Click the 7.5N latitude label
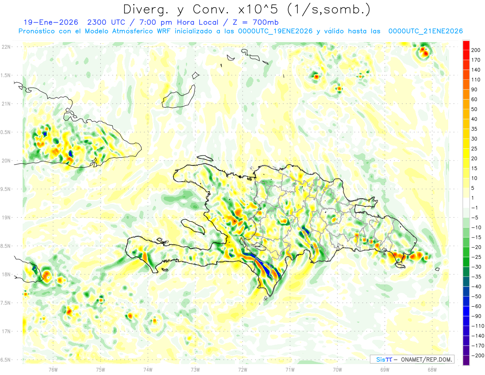Viewport: 485px width, 375px height. (6, 303)
